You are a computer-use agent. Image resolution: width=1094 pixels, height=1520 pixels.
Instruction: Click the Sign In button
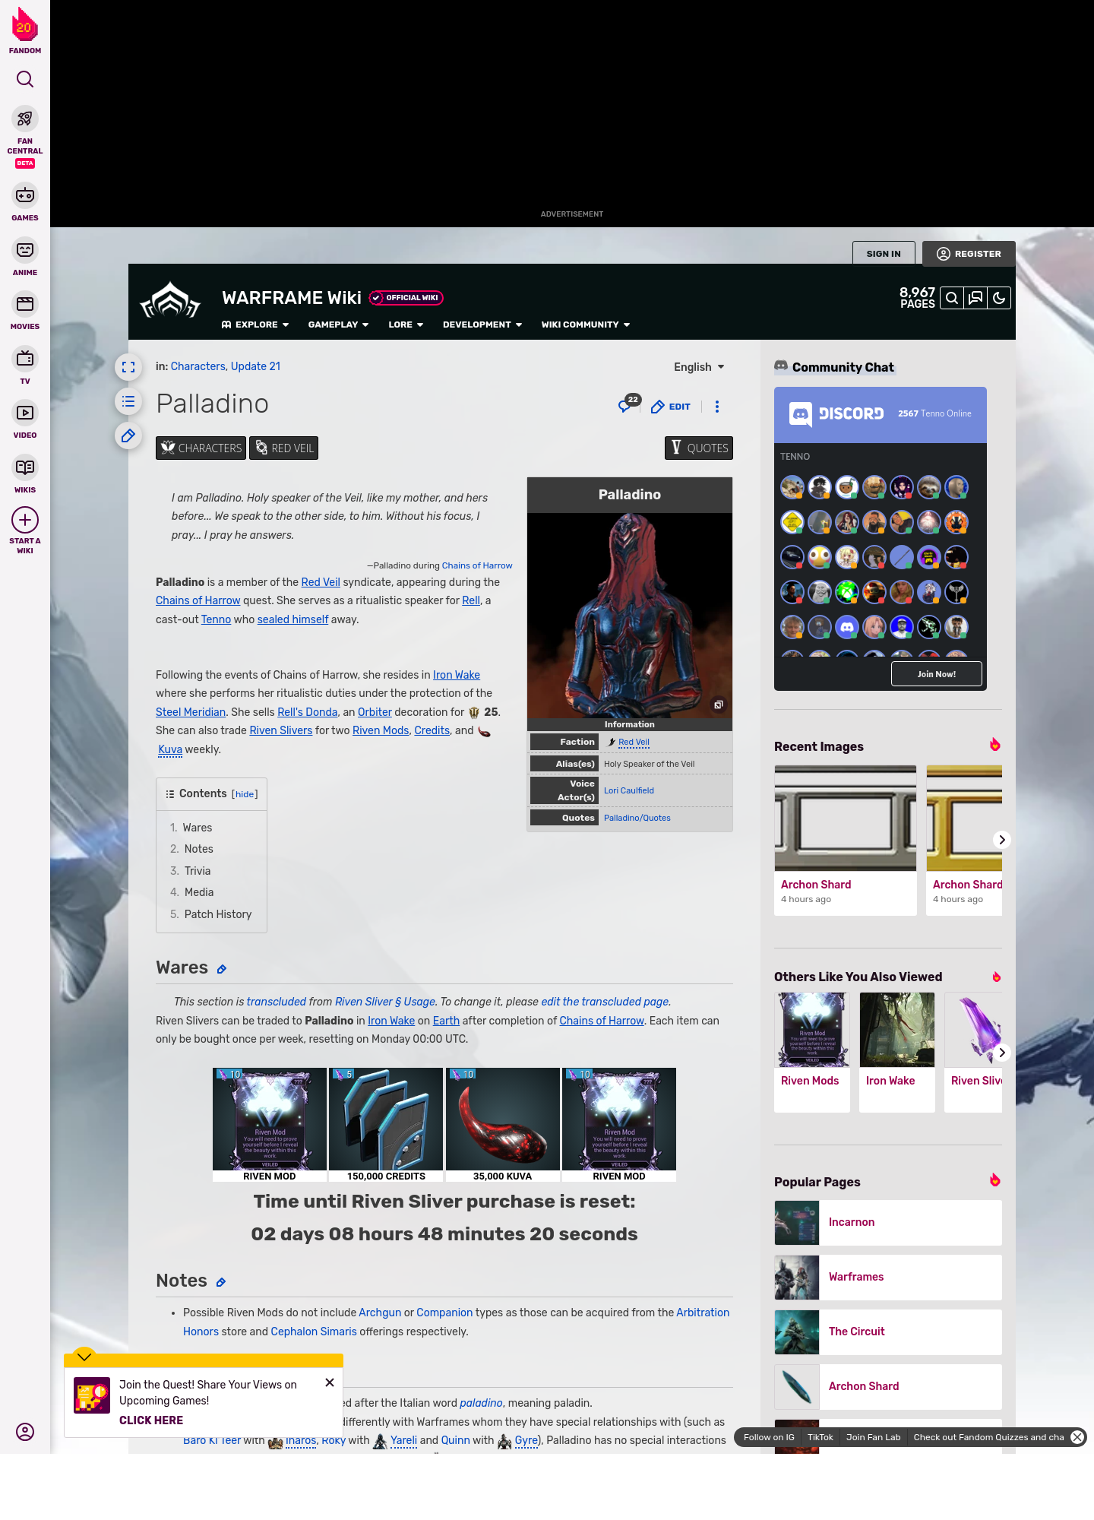pyautogui.click(x=884, y=254)
